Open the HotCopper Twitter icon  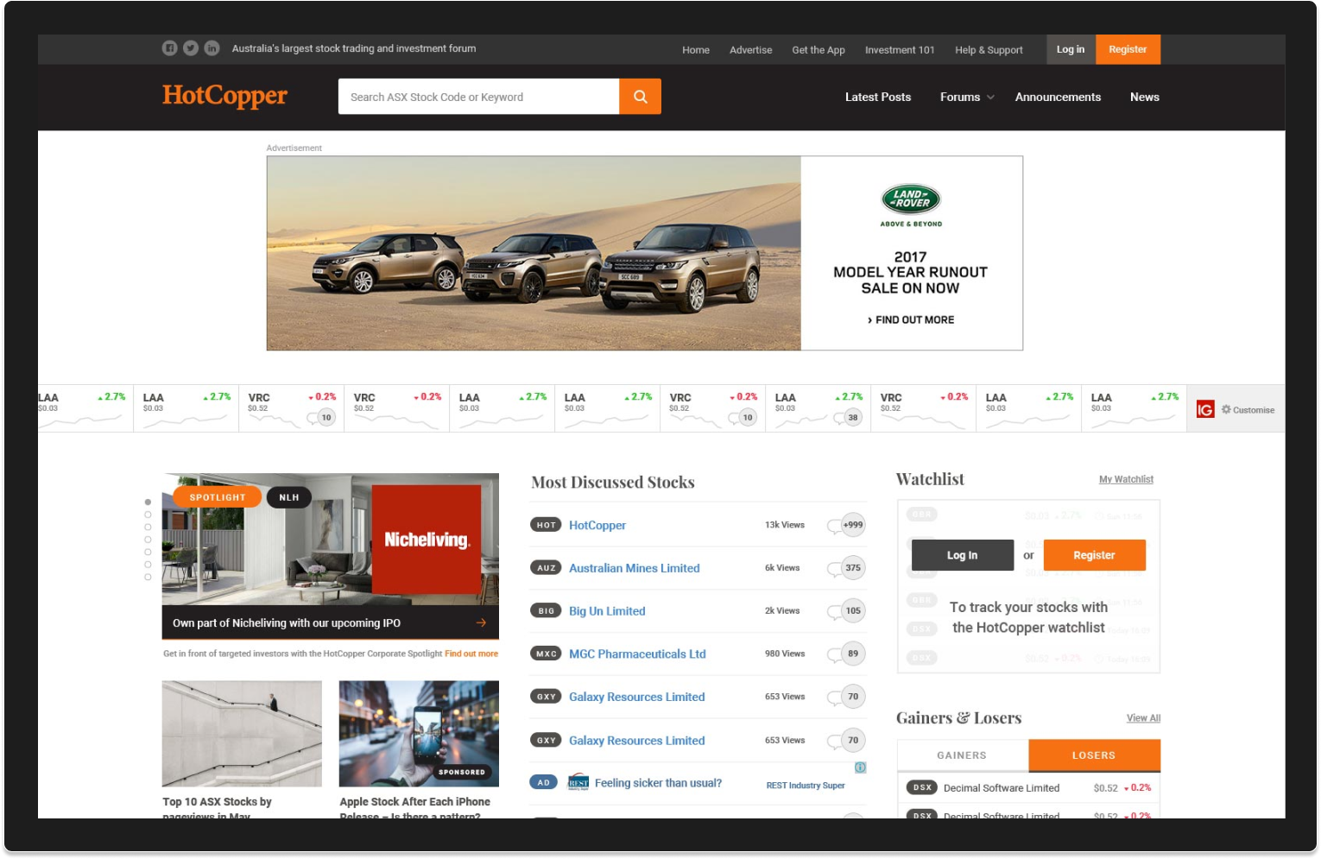click(x=191, y=48)
